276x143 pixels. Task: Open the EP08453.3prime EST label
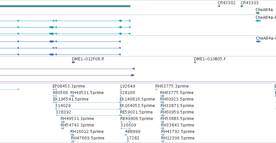[x=69, y=86]
